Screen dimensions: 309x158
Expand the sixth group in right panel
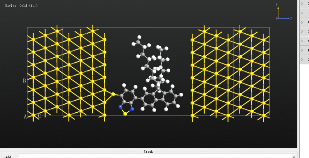click(302, 50)
